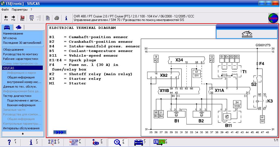Click the Bosch globe logo

click(x=273, y=18)
